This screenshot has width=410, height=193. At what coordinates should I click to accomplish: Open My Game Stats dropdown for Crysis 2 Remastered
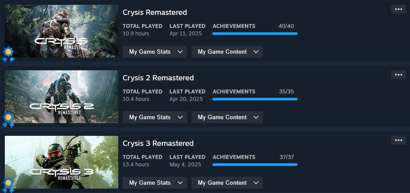[x=155, y=117]
